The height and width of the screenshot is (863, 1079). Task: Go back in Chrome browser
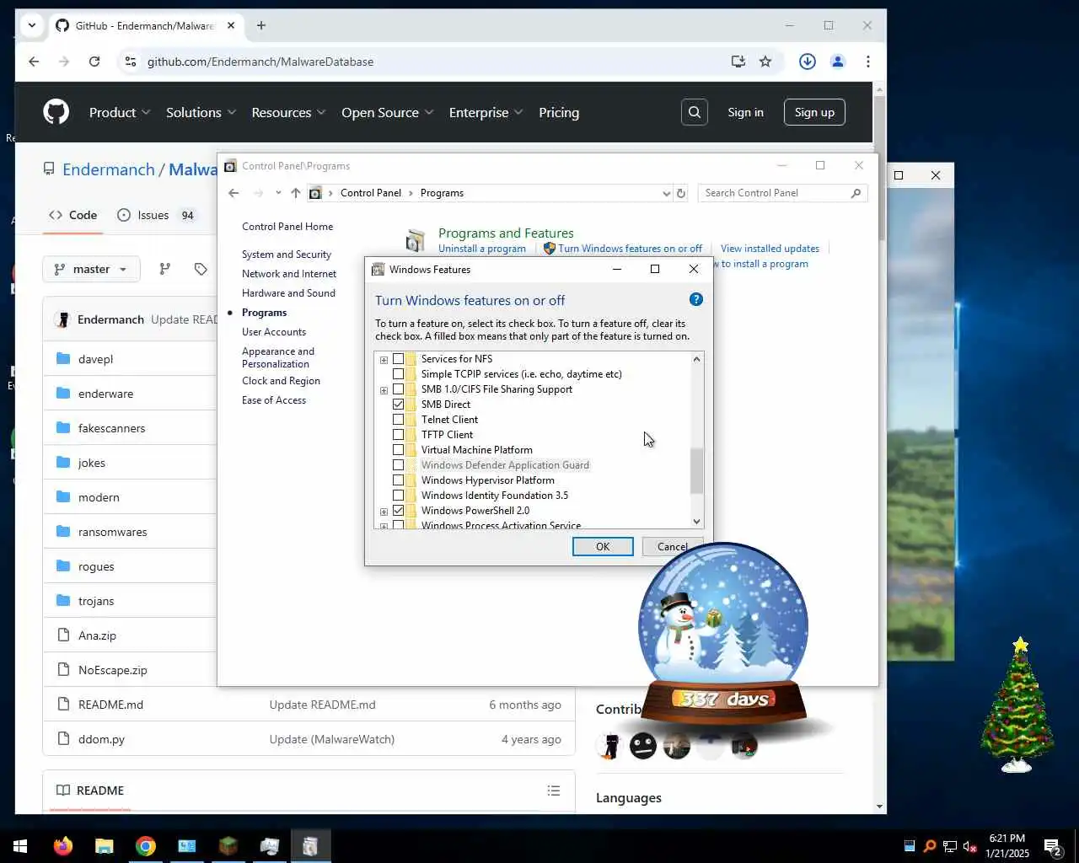click(x=34, y=62)
